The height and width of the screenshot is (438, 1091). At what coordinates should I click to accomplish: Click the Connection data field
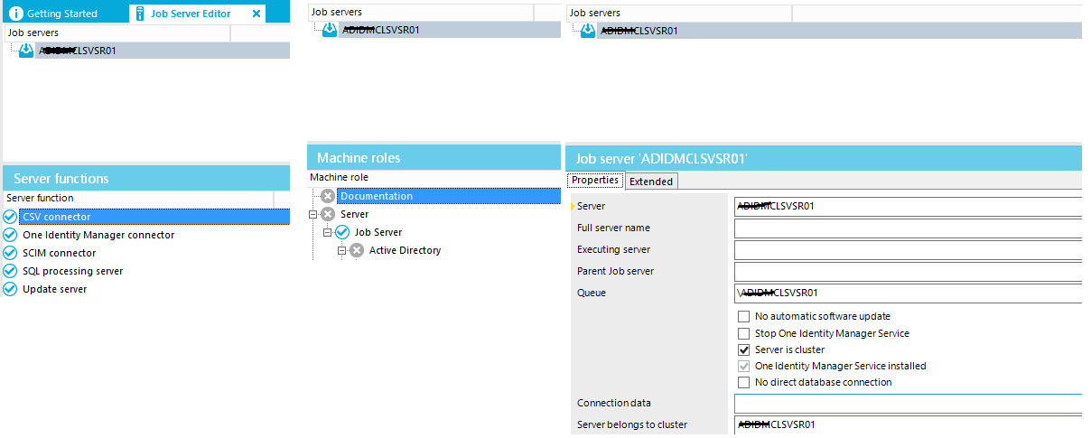tap(908, 403)
